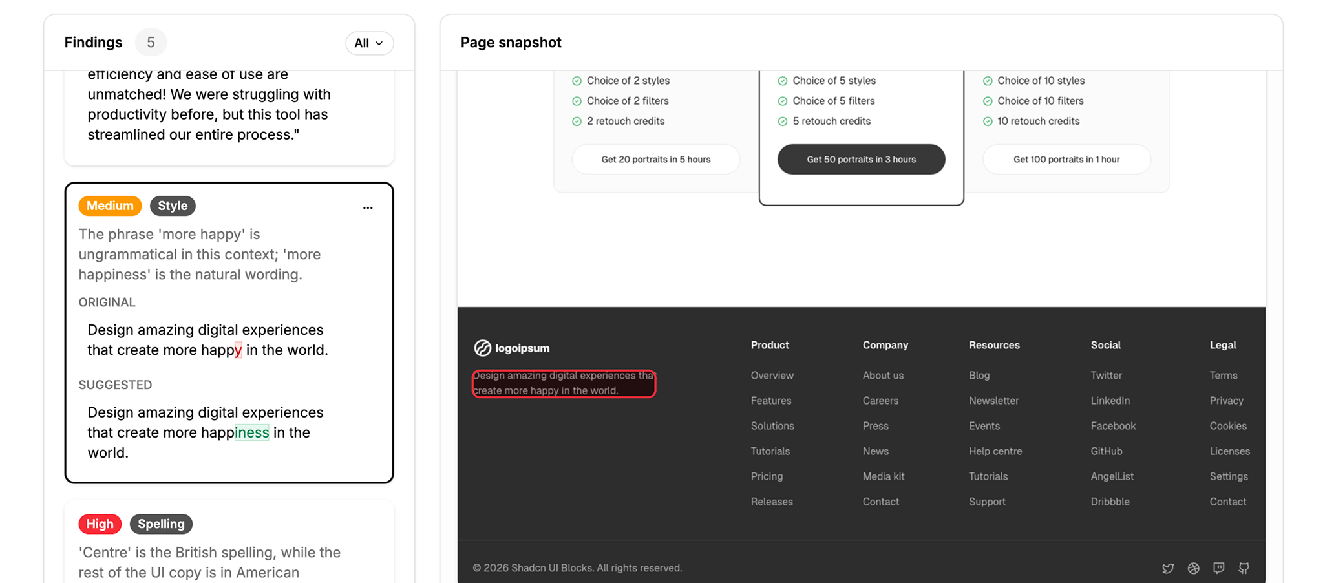Viewport: 1325px width, 583px height.
Task: Open the AngelList link
Action: (1112, 476)
